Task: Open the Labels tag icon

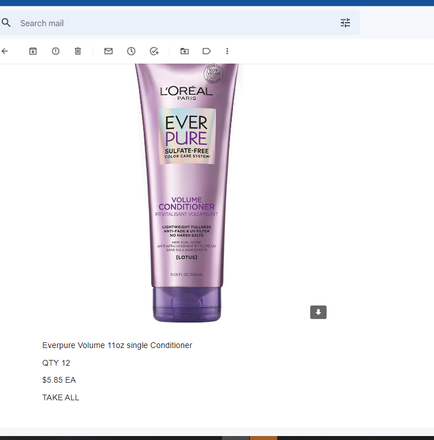Action: [207, 51]
